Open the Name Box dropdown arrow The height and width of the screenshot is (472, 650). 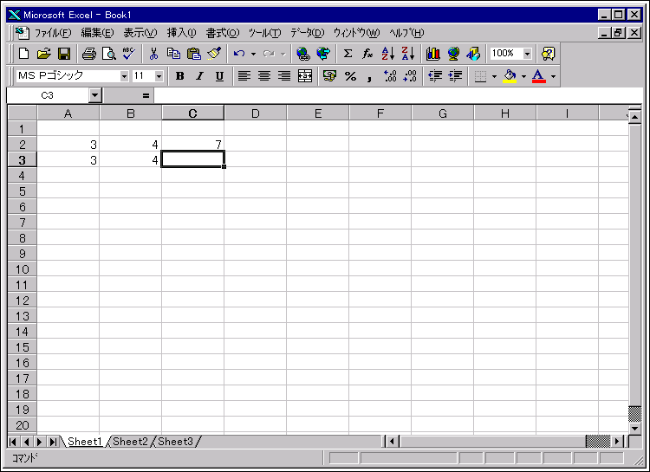[x=94, y=95]
